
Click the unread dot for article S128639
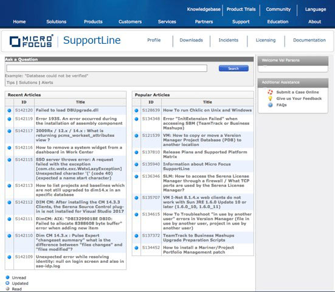136,111
